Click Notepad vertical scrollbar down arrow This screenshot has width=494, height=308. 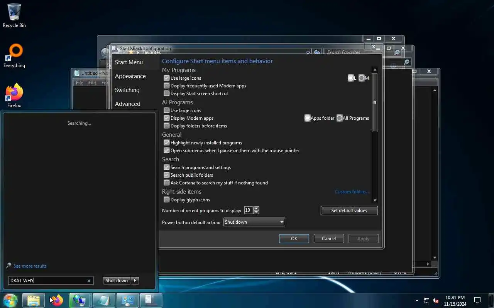[435, 258]
